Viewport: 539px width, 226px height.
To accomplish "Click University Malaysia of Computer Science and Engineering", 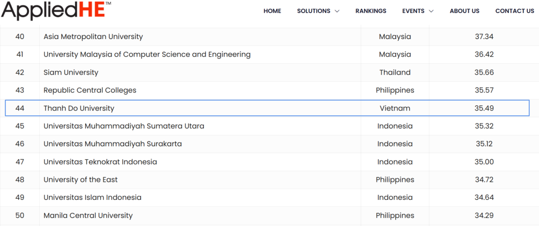I will pyautogui.click(x=147, y=54).
